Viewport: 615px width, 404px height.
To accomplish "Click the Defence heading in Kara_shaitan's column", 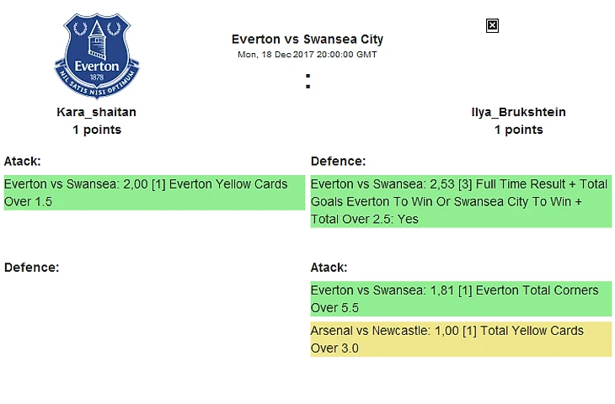I will (x=31, y=268).
